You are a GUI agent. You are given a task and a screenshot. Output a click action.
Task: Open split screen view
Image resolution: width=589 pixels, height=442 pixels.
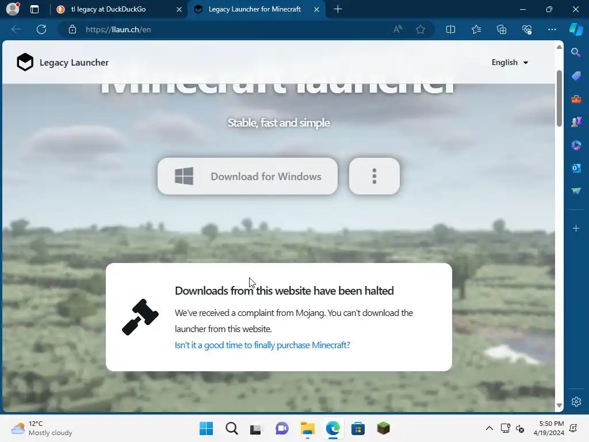click(450, 29)
